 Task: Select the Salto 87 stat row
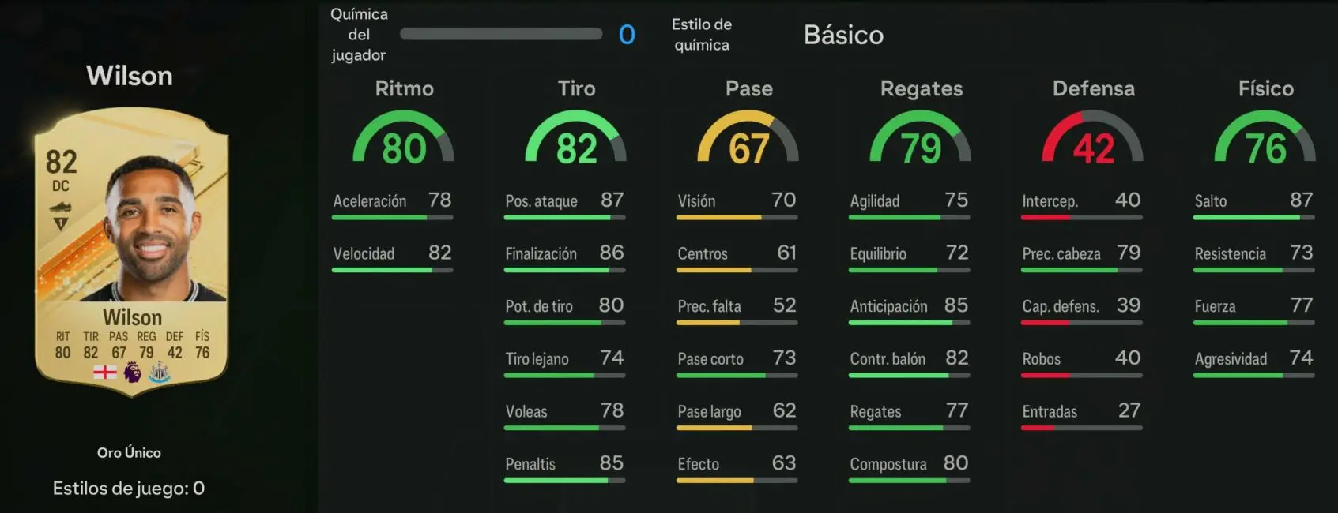point(1254,206)
